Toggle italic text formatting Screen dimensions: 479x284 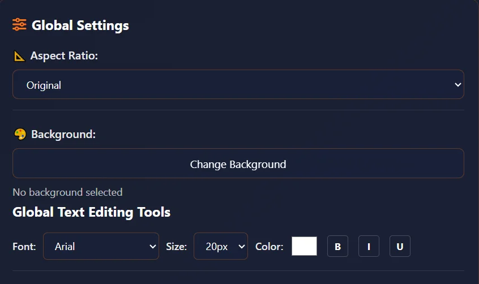click(x=369, y=247)
